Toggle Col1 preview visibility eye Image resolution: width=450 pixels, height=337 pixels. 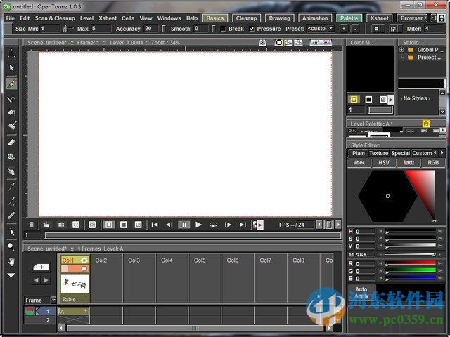pyautogui.click(x=84, y=260)
